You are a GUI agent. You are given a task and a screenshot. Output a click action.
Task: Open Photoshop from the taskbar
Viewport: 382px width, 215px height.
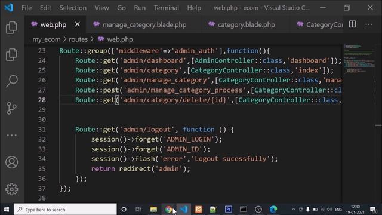point(228,210)
